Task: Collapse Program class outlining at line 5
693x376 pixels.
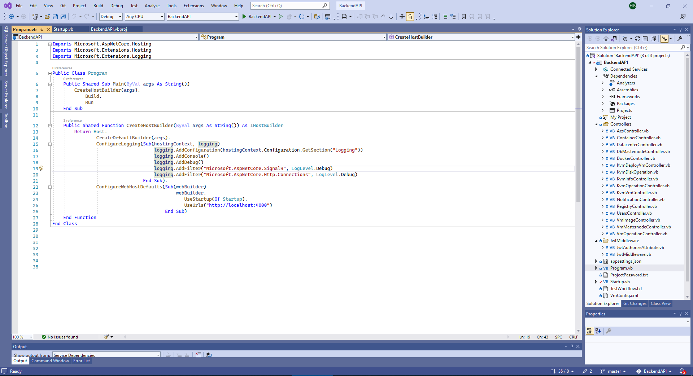Action: 50,73
